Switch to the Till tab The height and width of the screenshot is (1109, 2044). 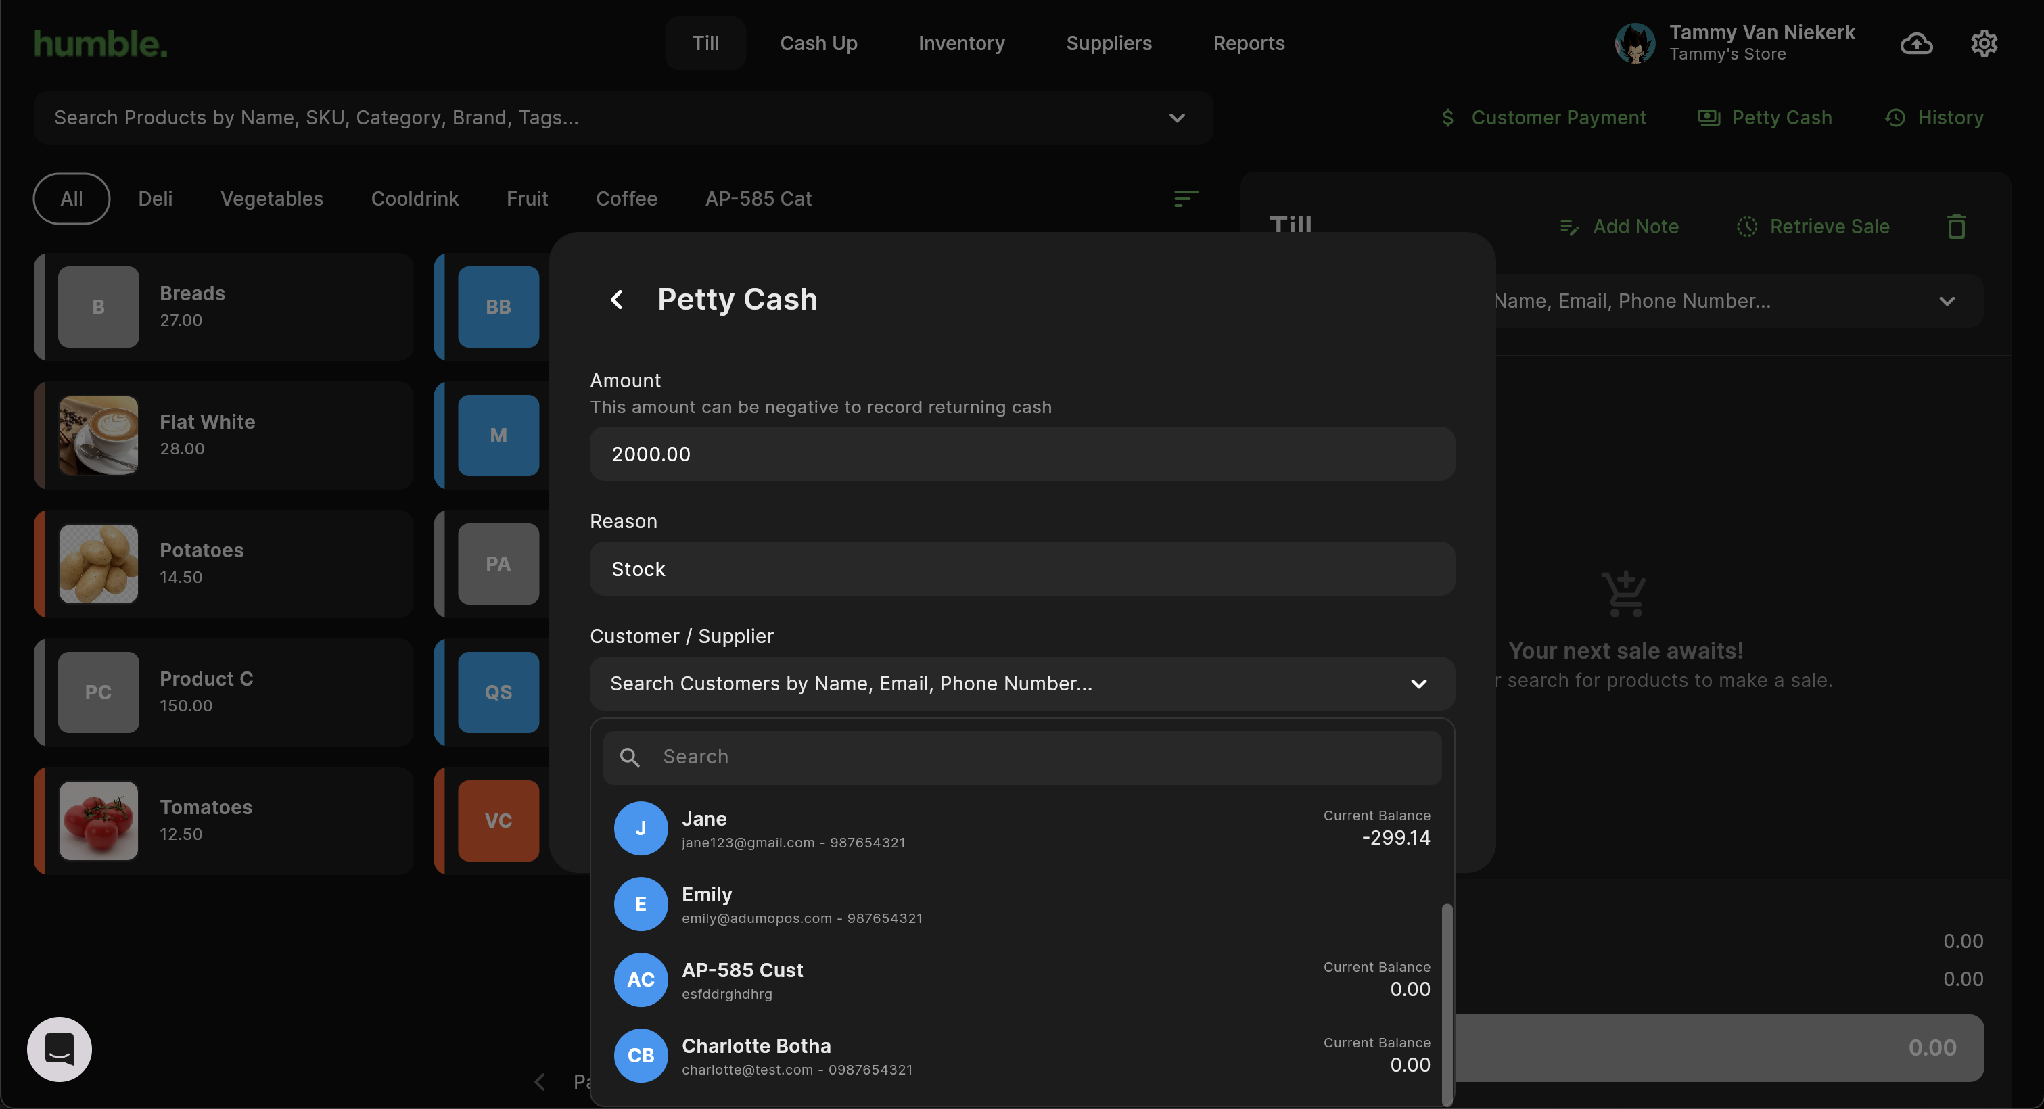705,44
